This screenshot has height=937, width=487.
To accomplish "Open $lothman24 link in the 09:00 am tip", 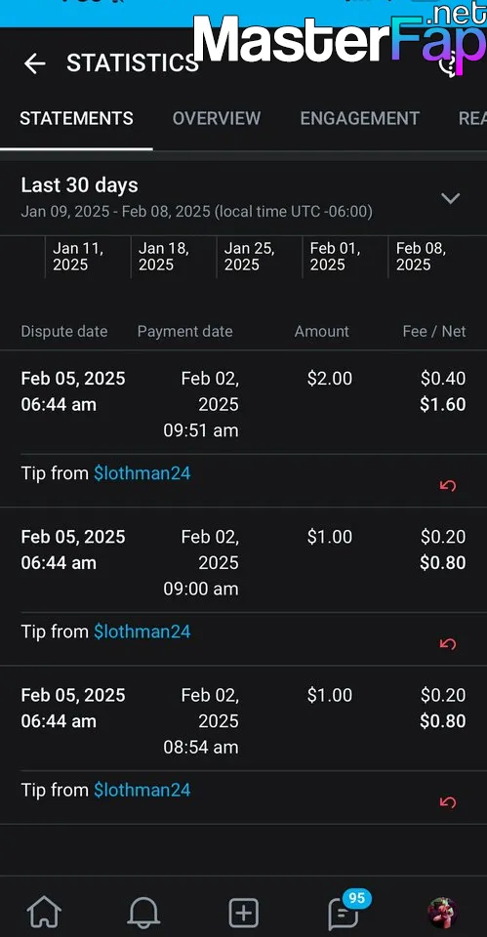I will (142, 631).
